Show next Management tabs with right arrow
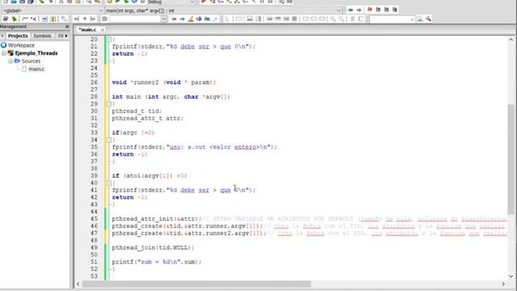 pyautogui.click(x=66, y=36)
